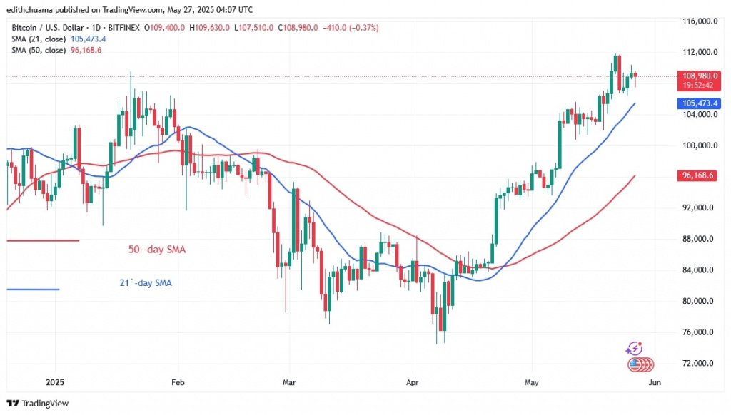
Task: Click the TradingView wordmark link
Action: click(x=44, y=403)
